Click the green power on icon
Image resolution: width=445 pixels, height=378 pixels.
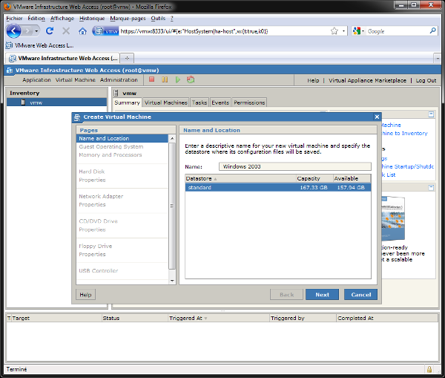178,79
